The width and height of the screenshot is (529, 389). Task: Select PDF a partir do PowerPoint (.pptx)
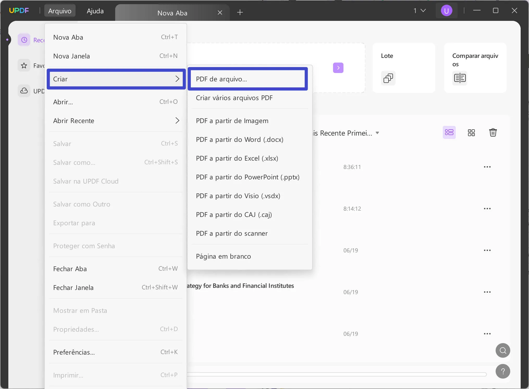point(250,177)
